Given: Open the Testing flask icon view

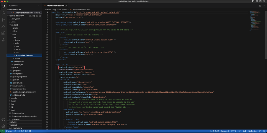Looking at the screenshot, I should (3, 40).
